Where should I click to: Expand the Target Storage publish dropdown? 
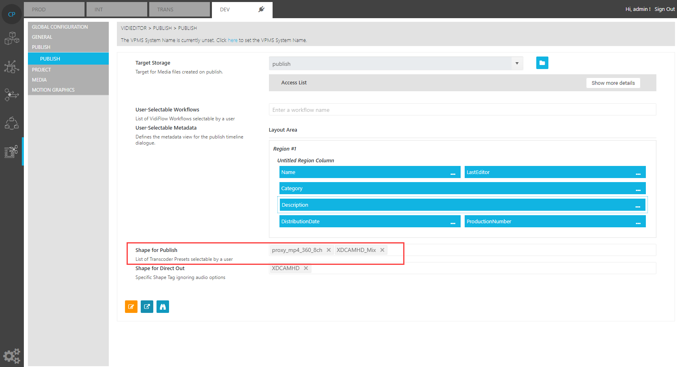tap(517, 63)
